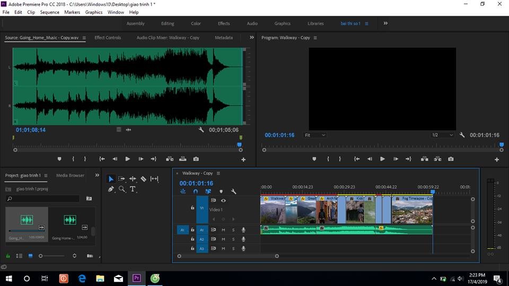
Task: Click Lift button in Program monitor
Action: tap(424, 159)
